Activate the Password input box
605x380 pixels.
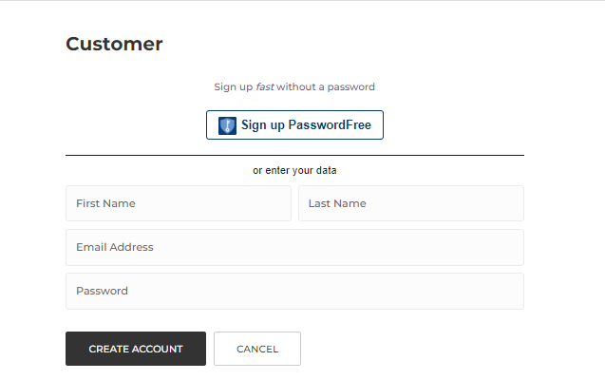click(294, 291)
